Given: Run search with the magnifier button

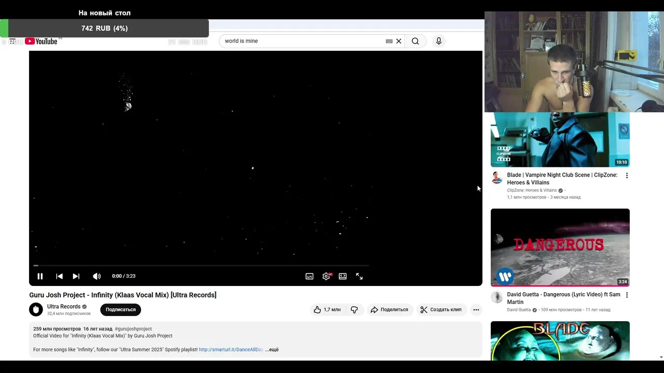Looking at the screenshot, I should tap(416, 41).
